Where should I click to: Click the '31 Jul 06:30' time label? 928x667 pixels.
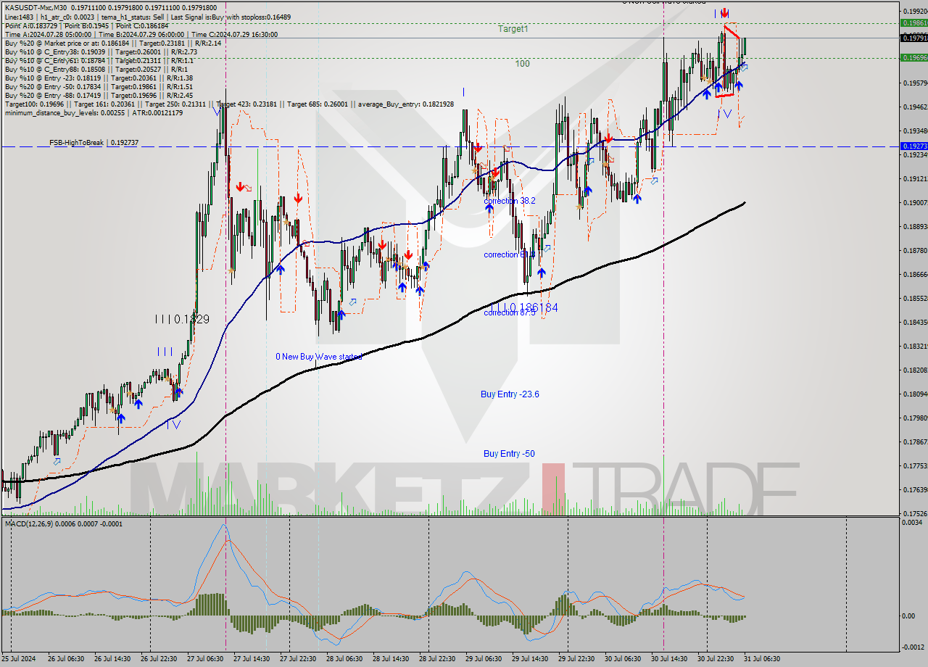(x=762, y=659)
